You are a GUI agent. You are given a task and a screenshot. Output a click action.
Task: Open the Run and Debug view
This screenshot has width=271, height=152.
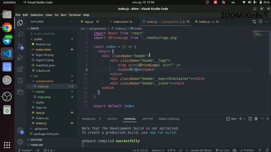pos(20,57)
